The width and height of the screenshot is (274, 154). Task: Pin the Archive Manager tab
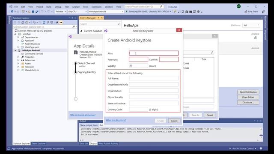[x=98, y=18]
